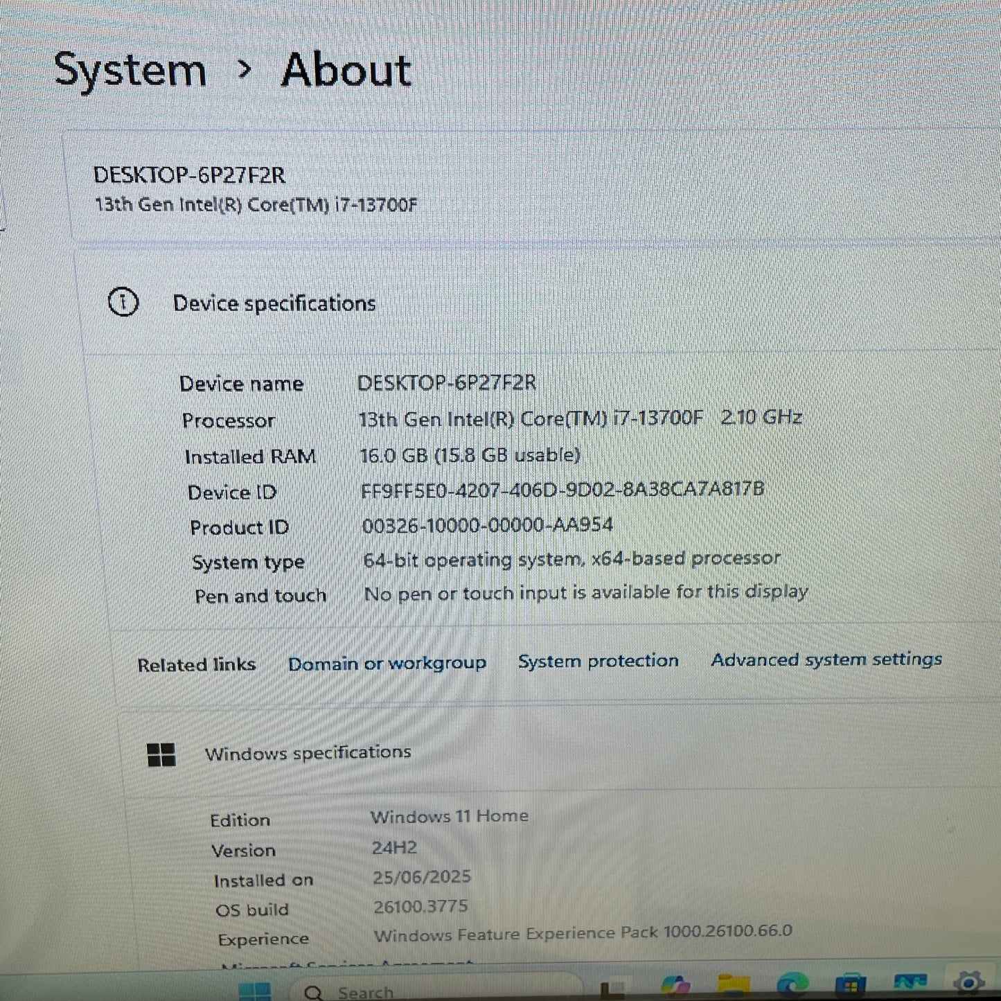This screenshot has width=1001, height=1001.
Task: Click the System breadcrumb link
Action: coord(130,71)
